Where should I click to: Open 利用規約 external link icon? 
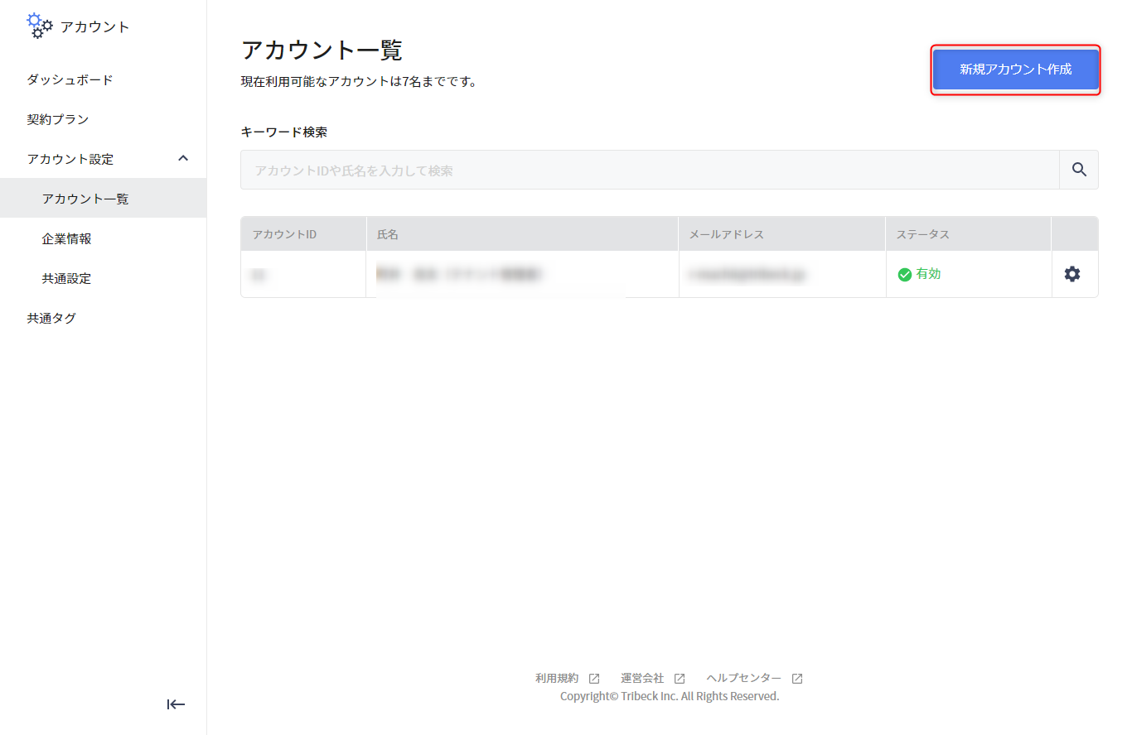(x=593, y=677)
